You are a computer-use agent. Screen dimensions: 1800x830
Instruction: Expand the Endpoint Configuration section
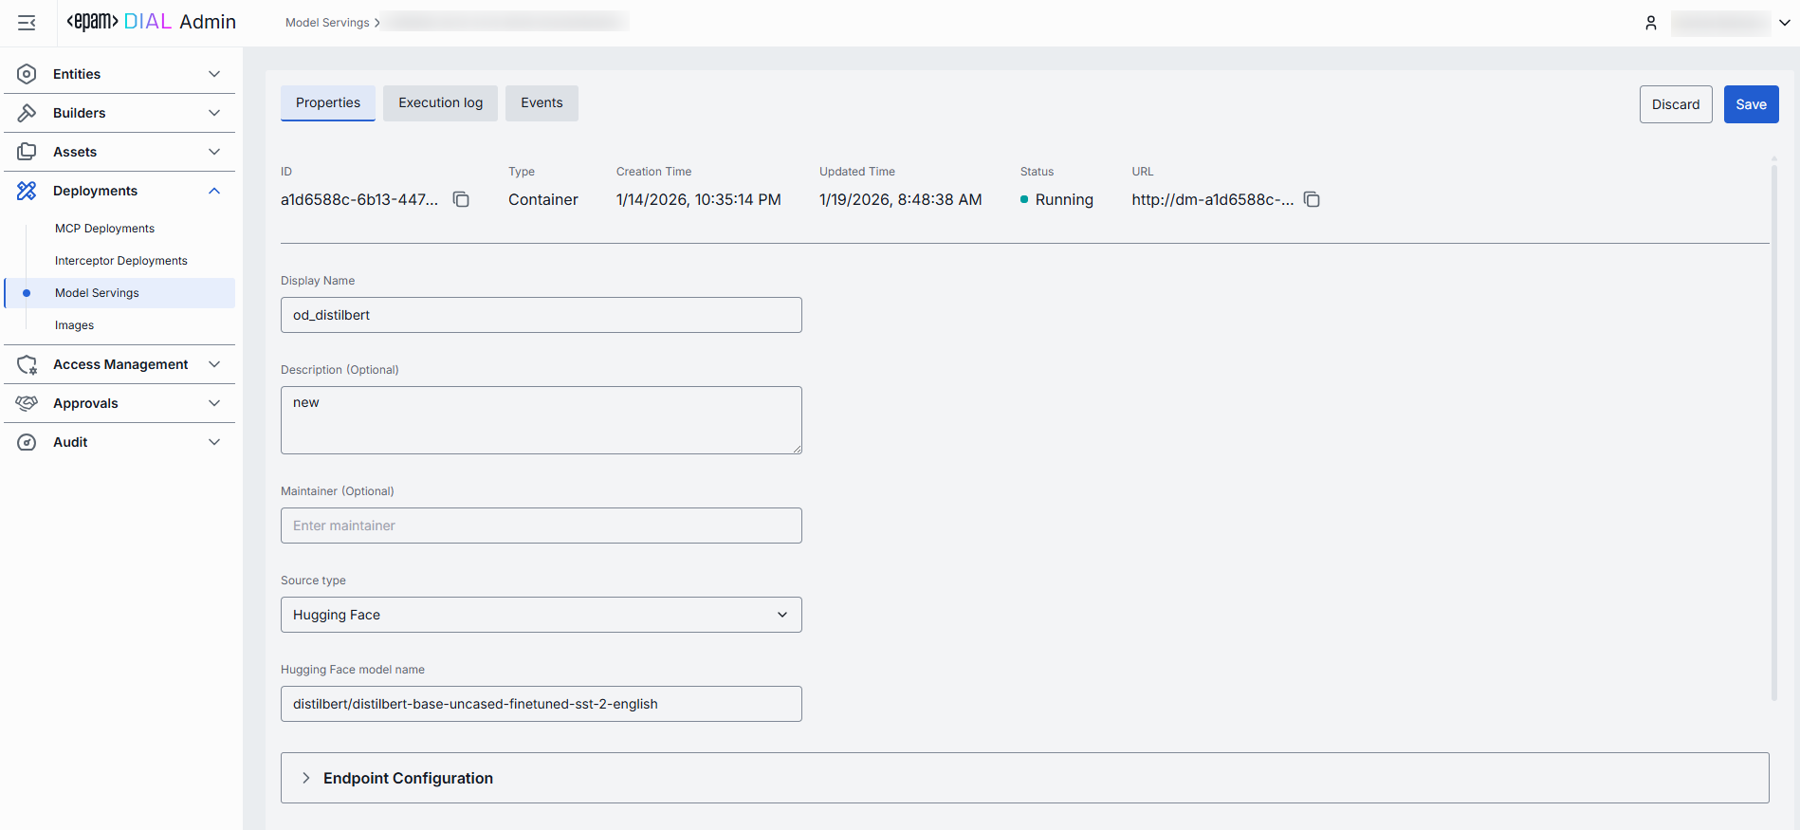306,778
